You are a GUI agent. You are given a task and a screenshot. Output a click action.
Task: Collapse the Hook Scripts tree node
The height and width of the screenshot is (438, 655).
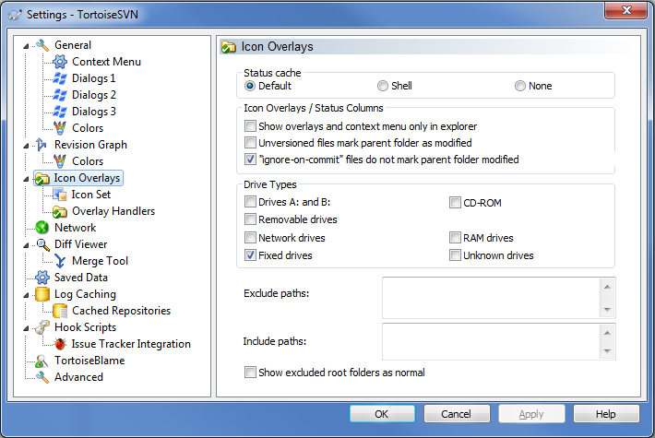pyautogui.click(x=26, y=328)
